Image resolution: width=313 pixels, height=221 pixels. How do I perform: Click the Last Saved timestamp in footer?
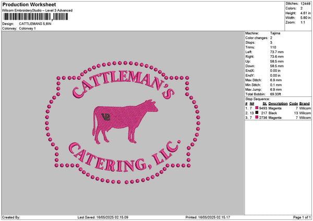coord(103,217)
